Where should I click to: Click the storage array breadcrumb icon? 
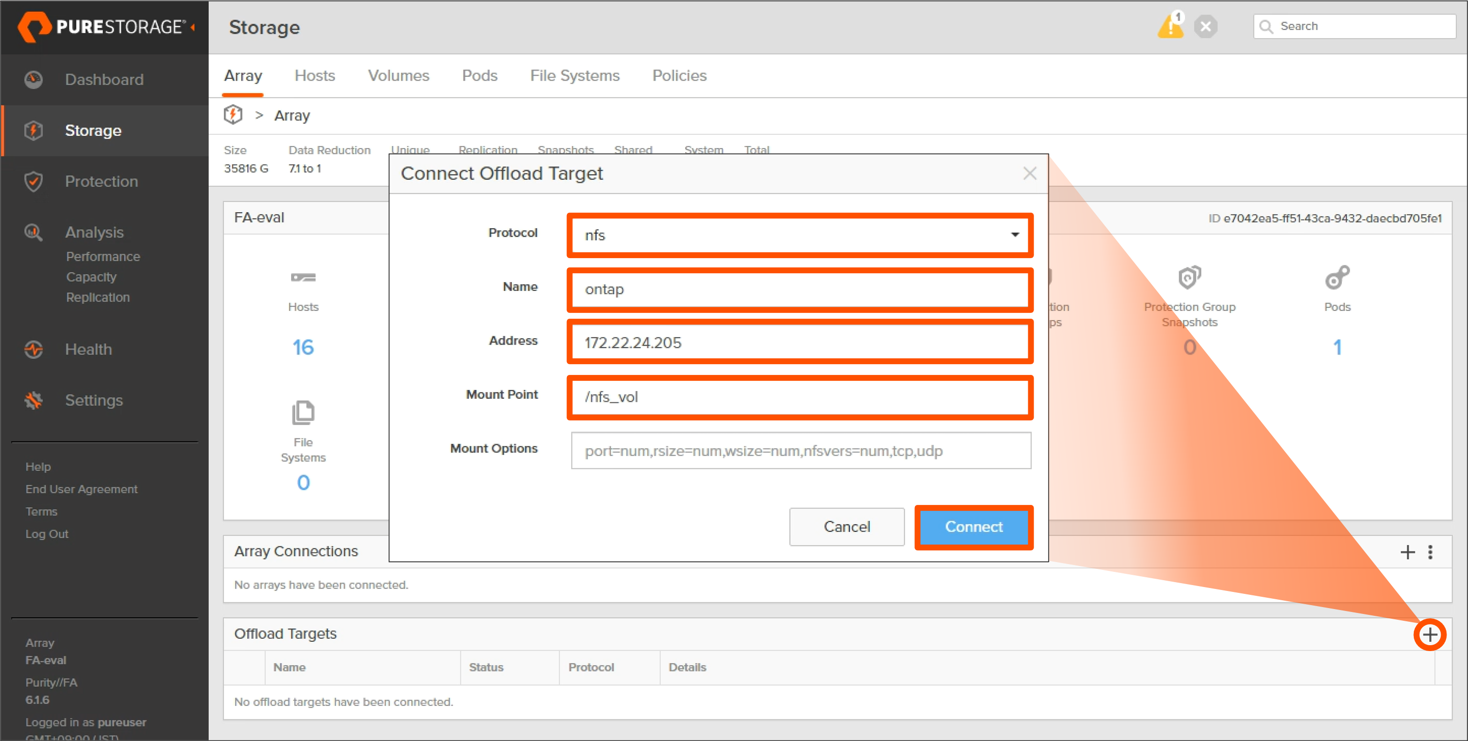[x=233, y=114]
